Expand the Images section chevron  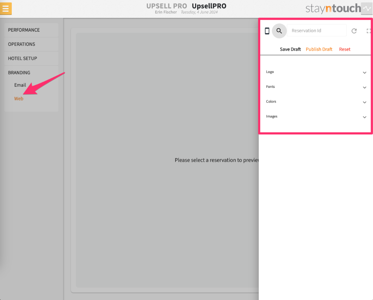[364, 117]
